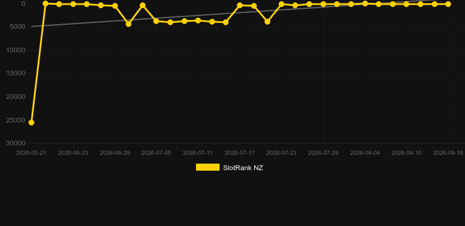
Task: Click the 2026-08-16 axis date label
Action: click(448, 153)
